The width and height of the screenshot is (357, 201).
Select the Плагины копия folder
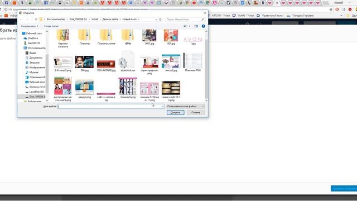point(107,37)
